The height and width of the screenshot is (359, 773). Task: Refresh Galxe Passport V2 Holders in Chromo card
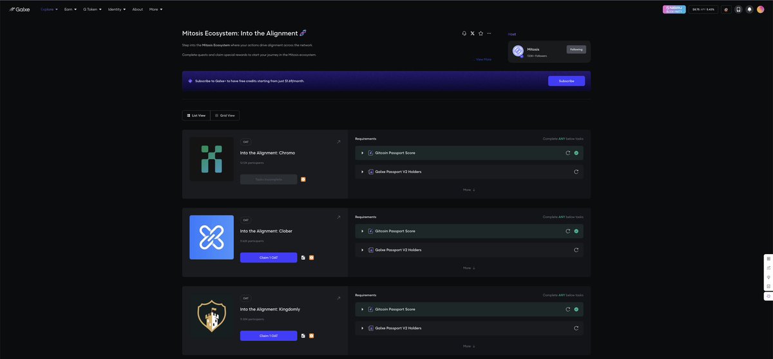[x=576, y=172]
